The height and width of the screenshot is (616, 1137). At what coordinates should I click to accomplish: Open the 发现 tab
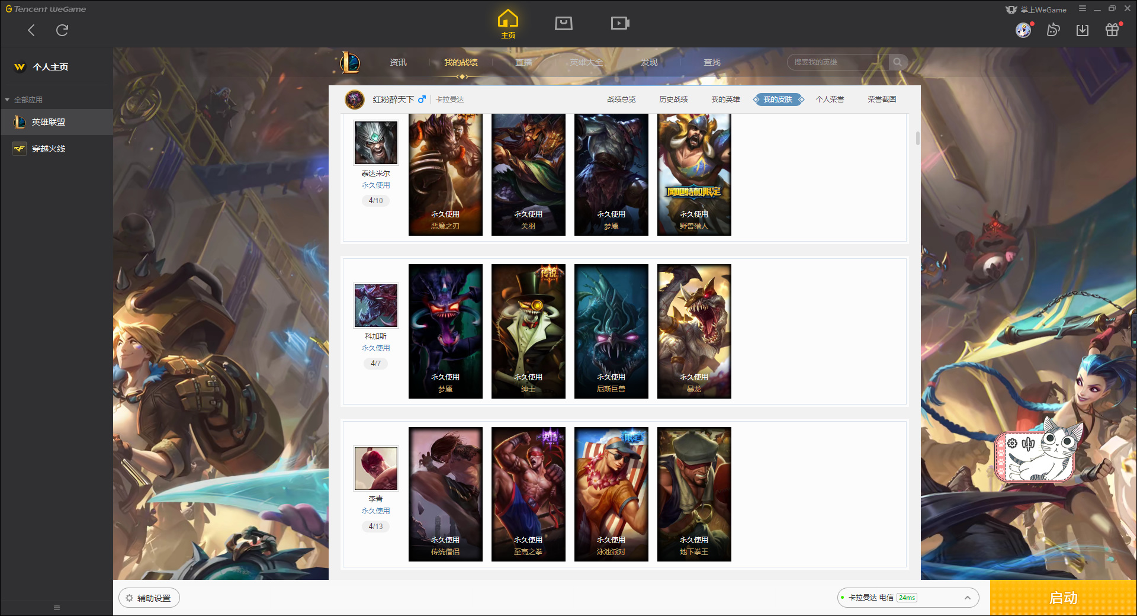(649, 62)
